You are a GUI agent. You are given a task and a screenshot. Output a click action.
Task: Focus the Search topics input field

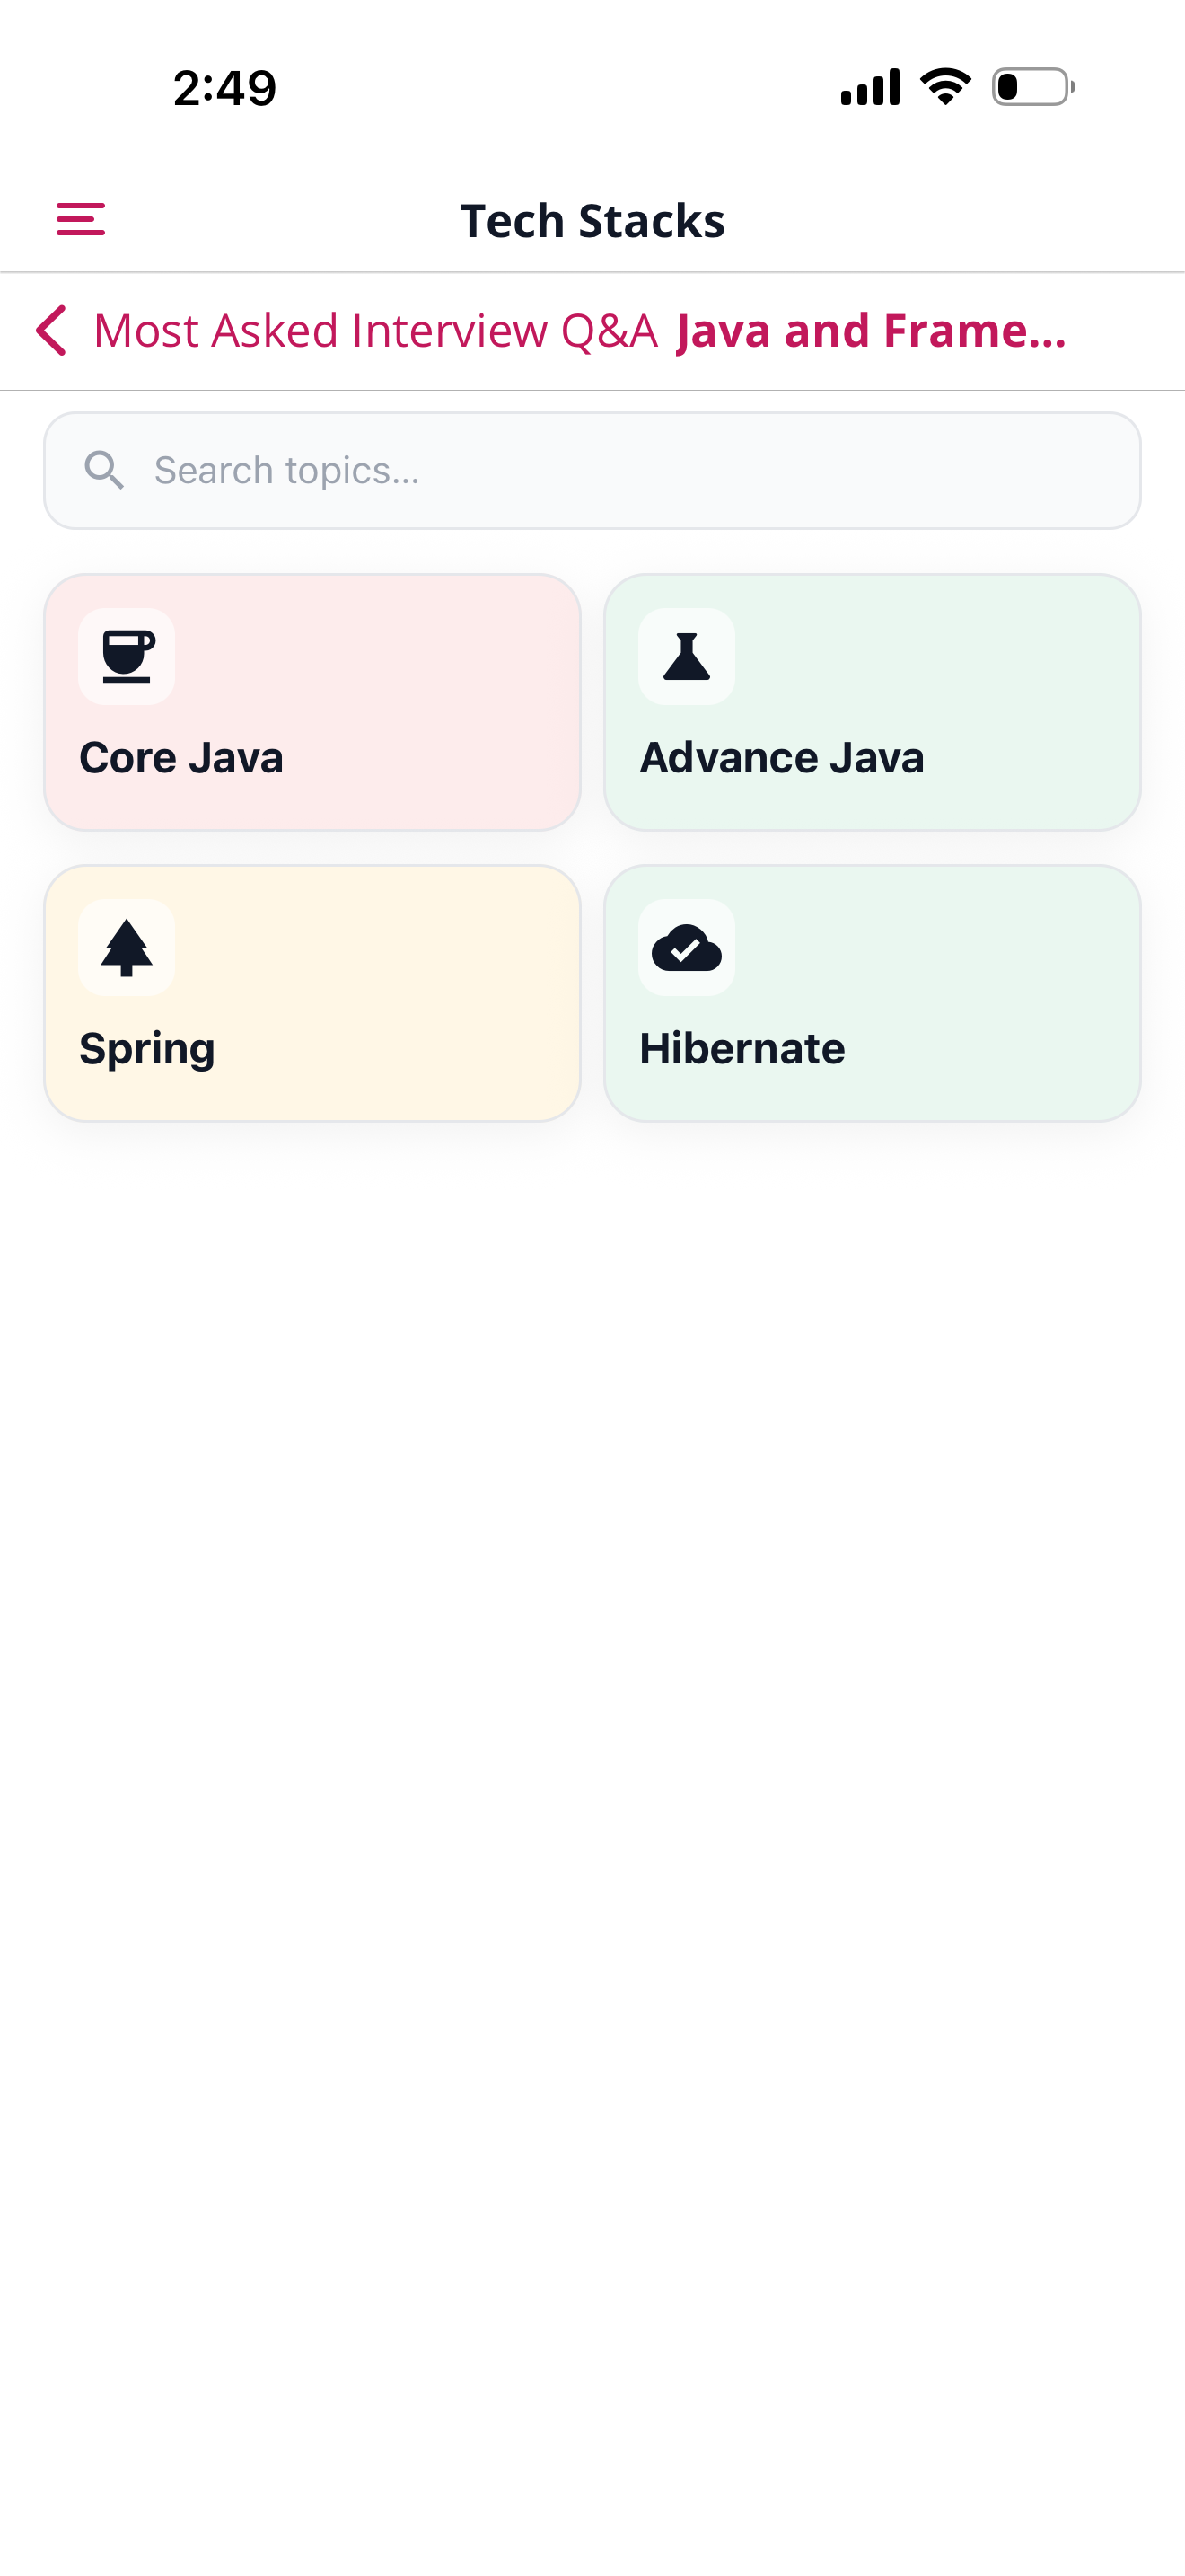coord(592,470)
